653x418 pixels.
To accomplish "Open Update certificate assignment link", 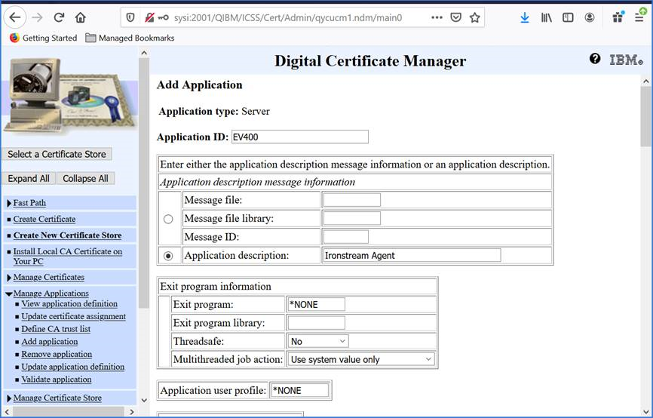I will [x=74, y=316].
